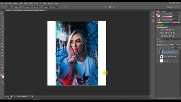This screenshot has width=181, height=102.
Task: Select the Pen tool
Action: [2, 56]
